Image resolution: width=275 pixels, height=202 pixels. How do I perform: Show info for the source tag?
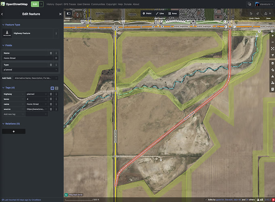[56, 109]
